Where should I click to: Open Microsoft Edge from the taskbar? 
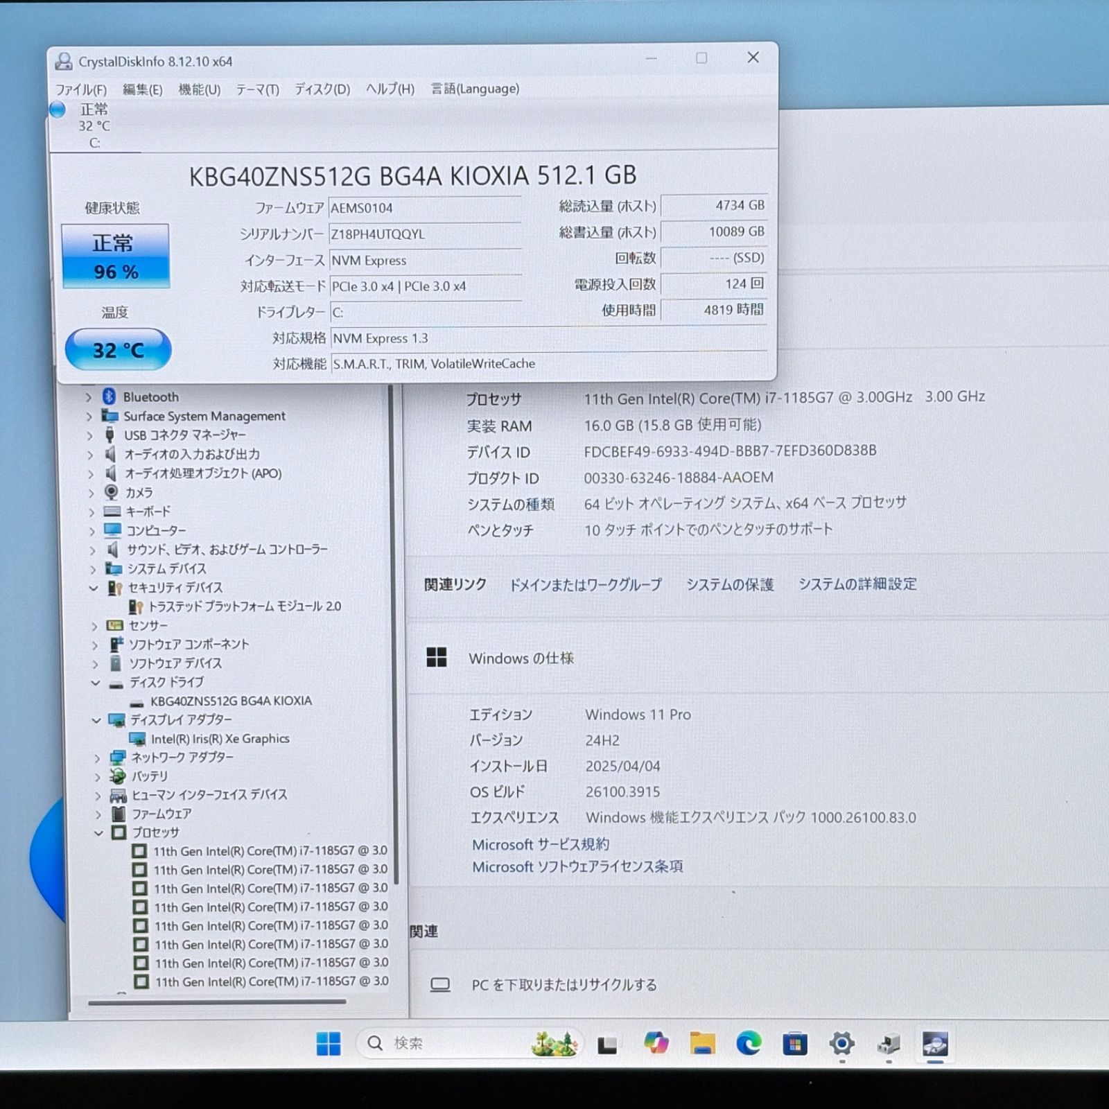coord(749,1042)
